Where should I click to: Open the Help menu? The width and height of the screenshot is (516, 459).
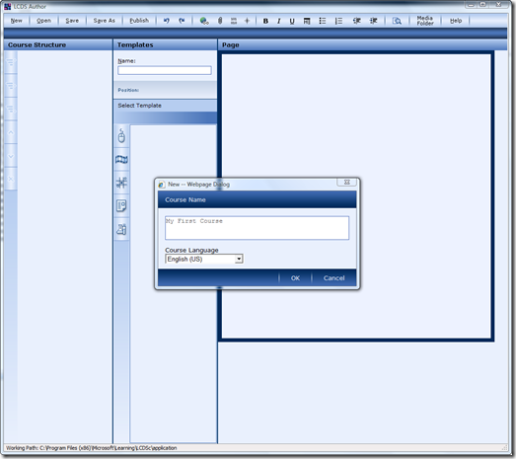coord(456,21)
